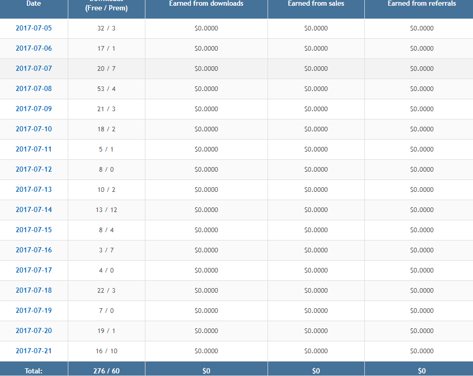Open the 2017-07-17 date link
473x376 pixels.
(34, 270)
